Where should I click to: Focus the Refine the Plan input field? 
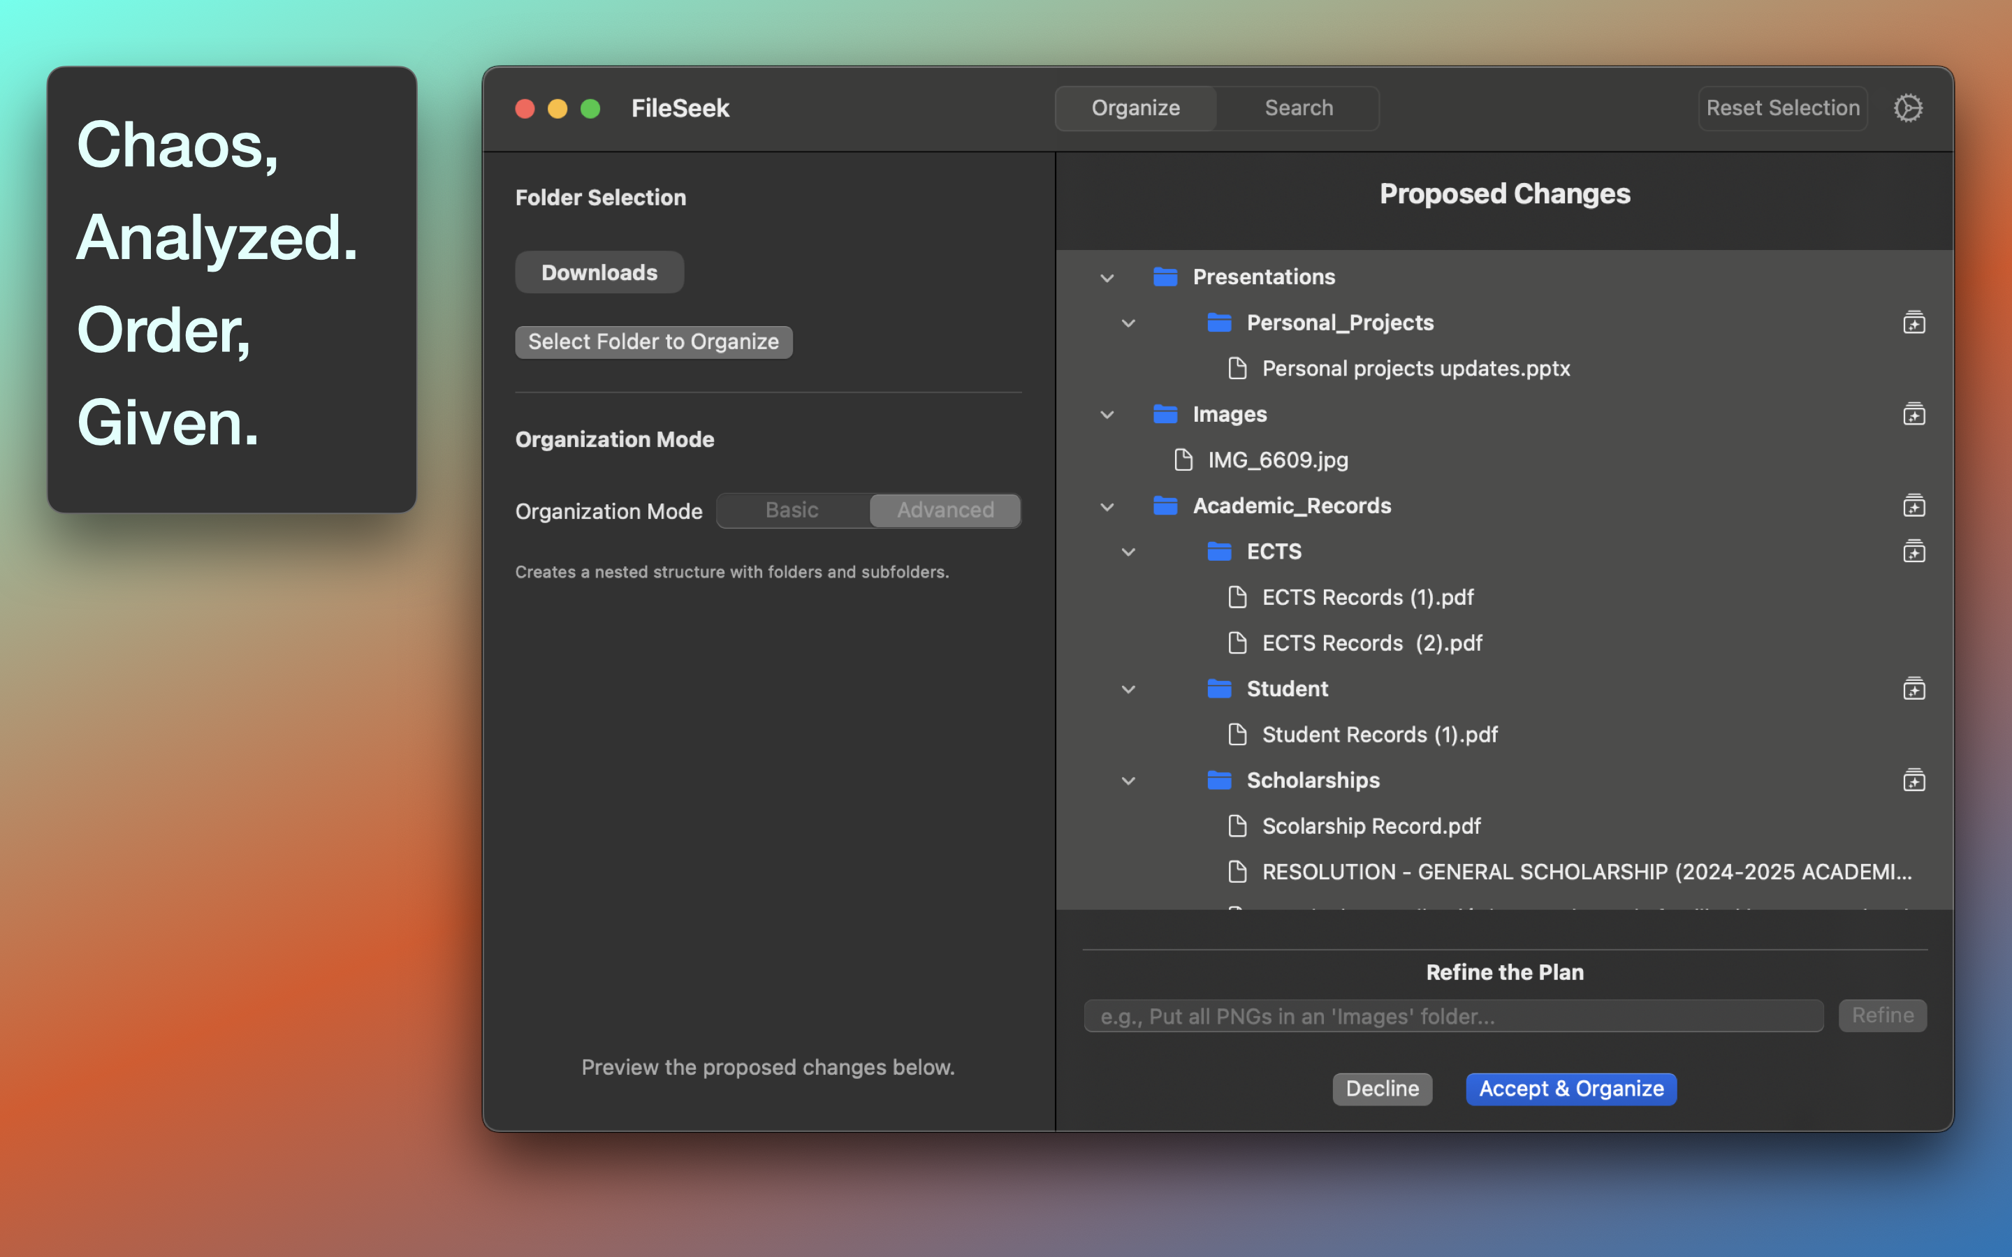pyautogui.click(x=1453, y=1016)
